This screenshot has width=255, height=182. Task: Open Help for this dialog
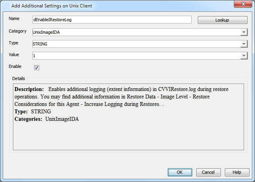click(237, 172)
